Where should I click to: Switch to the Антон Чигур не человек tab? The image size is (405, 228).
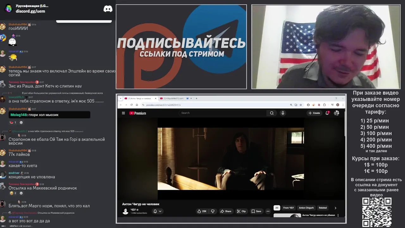tap(140, 98)
